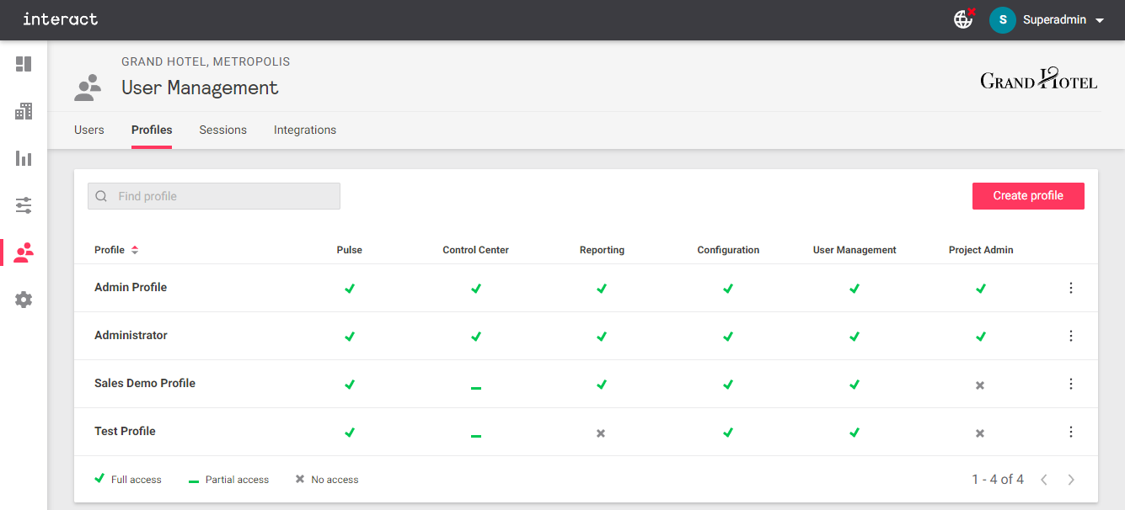Image resolution: width=1125 pixels, height=510 pixels.
Task: Click the Control Center column header
Action: 476,250
